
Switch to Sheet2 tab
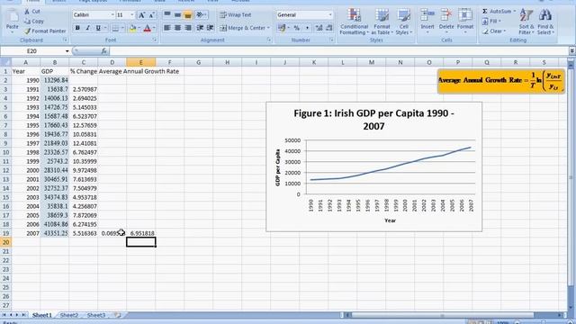69,315
